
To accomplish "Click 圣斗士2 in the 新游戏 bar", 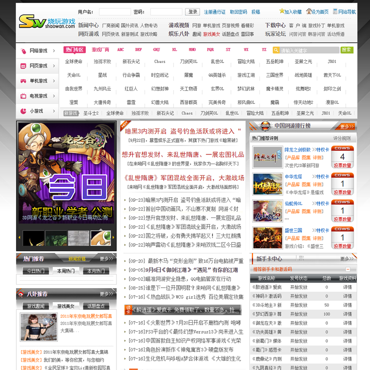I will (91, 113).
